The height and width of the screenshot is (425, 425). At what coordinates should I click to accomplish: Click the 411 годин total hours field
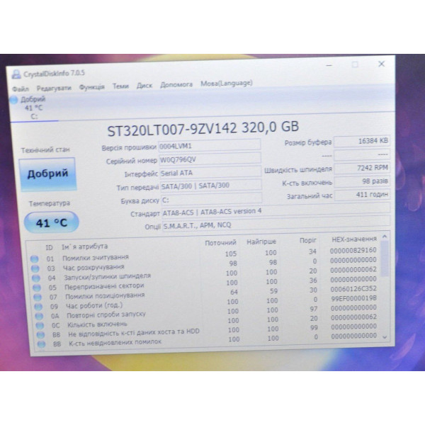[x=363, y=195]
